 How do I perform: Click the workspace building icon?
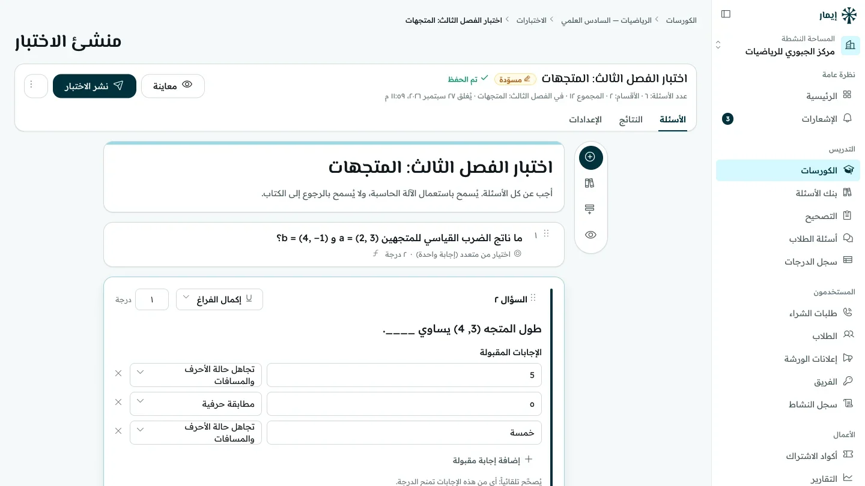point(850,45)
